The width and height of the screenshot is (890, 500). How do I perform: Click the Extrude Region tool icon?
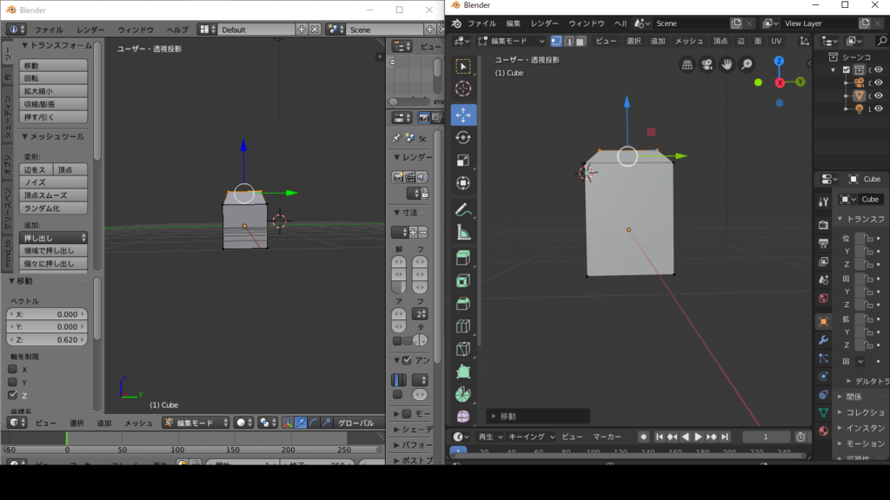point(463,259)
